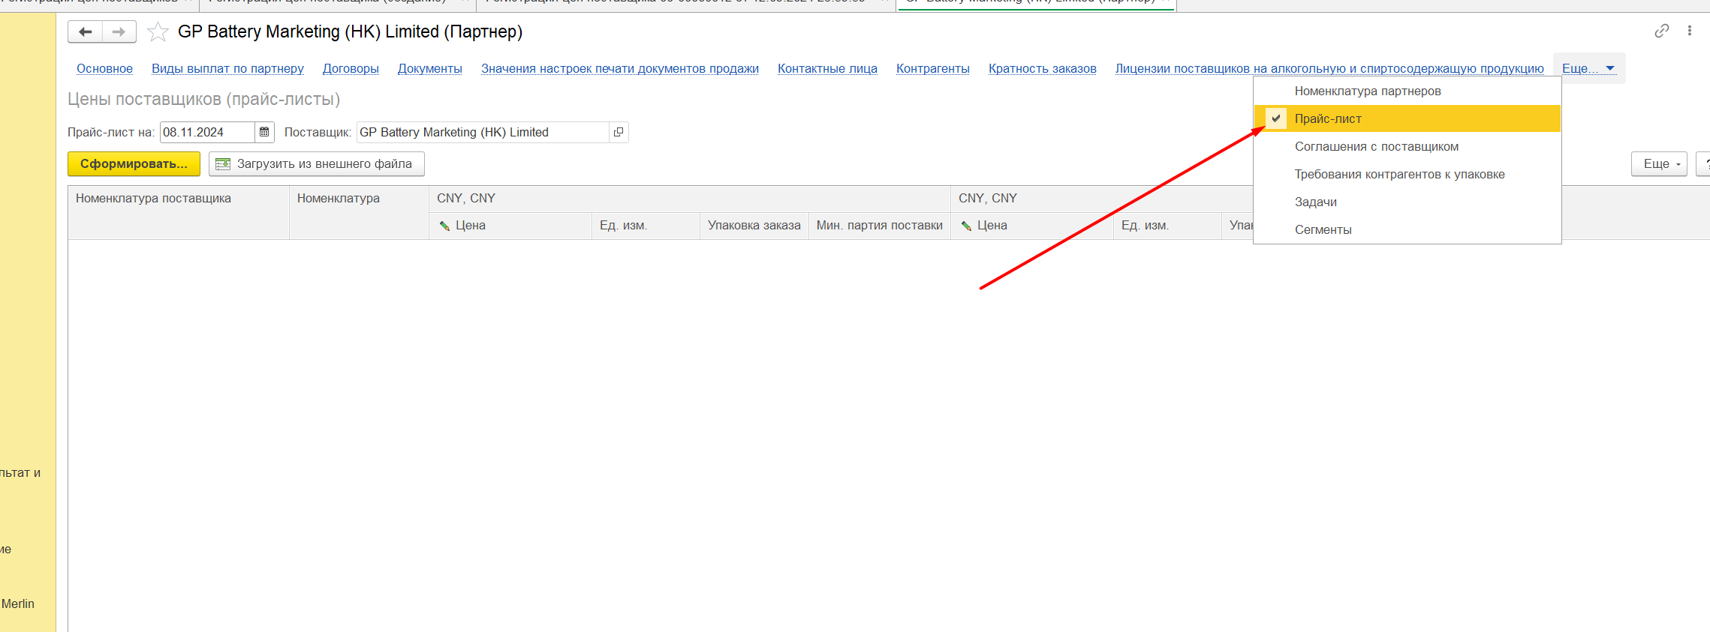Add partner to favorites with star icon
The width and height of the screenshot is (1710, 632).
tap(158, 32)
